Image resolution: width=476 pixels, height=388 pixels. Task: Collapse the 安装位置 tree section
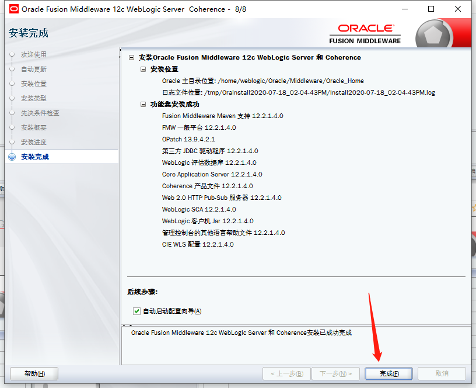click(143, 70)
